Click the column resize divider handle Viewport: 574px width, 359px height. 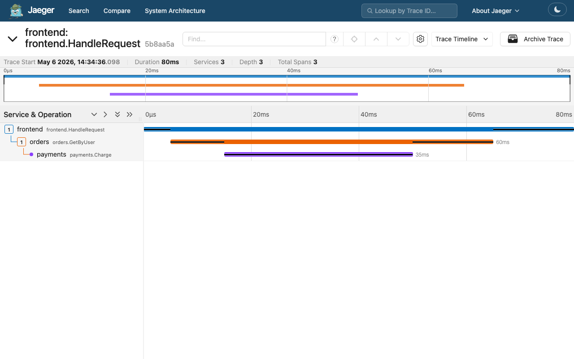tap(140, 119)
